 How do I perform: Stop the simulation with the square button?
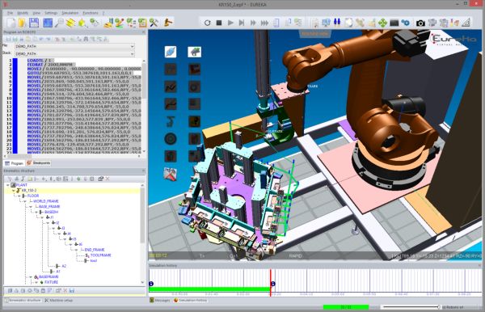point(219,23)
